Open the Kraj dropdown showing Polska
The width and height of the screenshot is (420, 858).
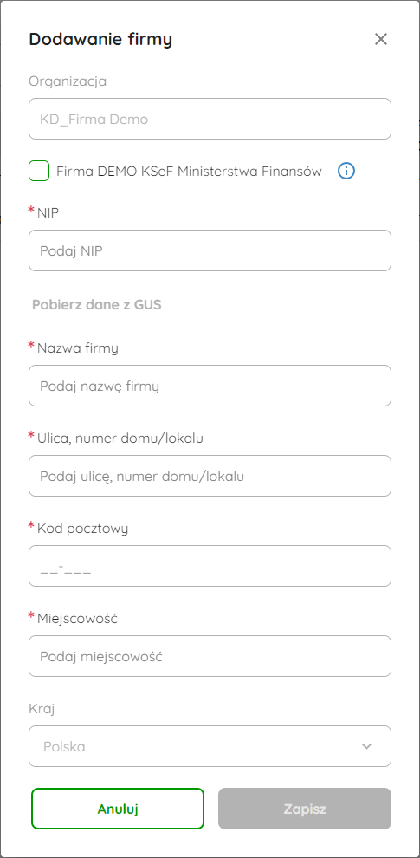(210, 746)
